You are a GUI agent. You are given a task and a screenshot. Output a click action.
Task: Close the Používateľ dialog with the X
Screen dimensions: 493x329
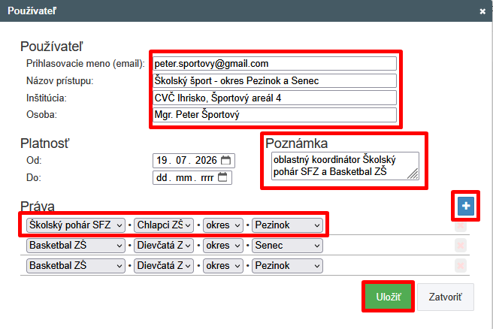482,11
